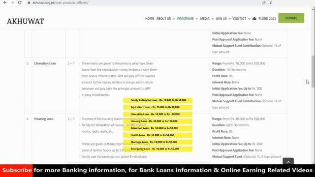Click 'Range: From Rs. 10,000 to Rs. 100,000' text
Image resolution: width=315 pixels, height=177 pixels.
click(238, 63)
